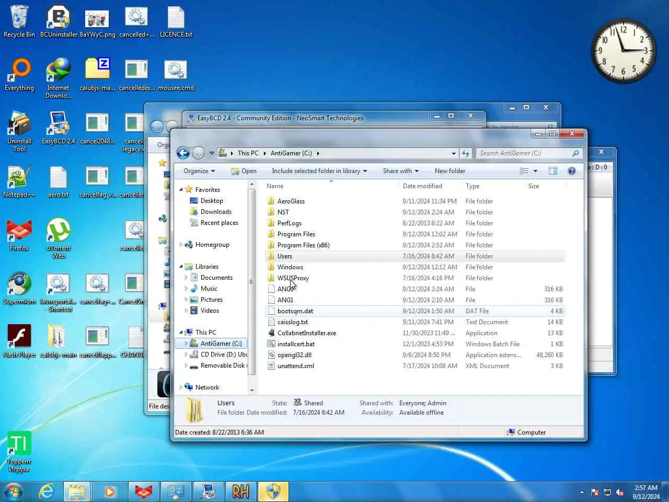669x502 pixels.
Task: Select LICENCE.txt on the desktop
Action: click(x=176, y=21)
